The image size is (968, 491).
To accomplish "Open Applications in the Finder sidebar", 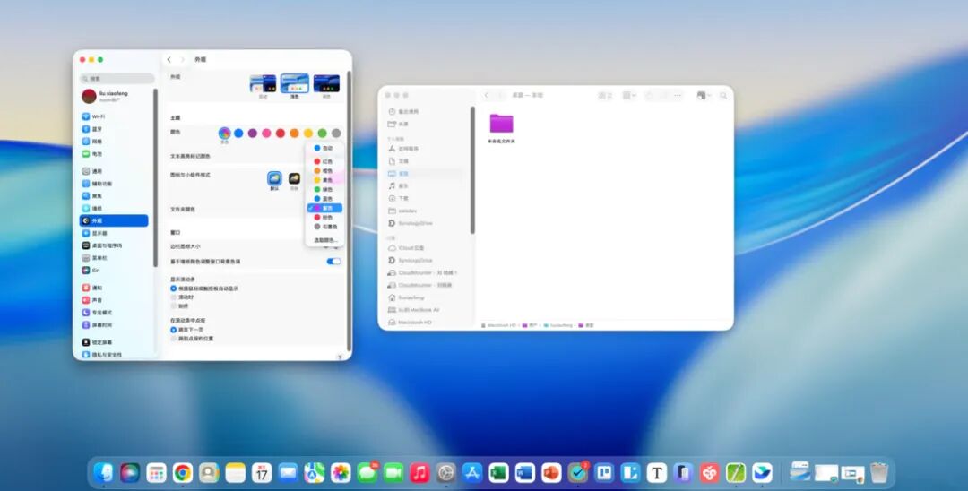I will [403, 149].
